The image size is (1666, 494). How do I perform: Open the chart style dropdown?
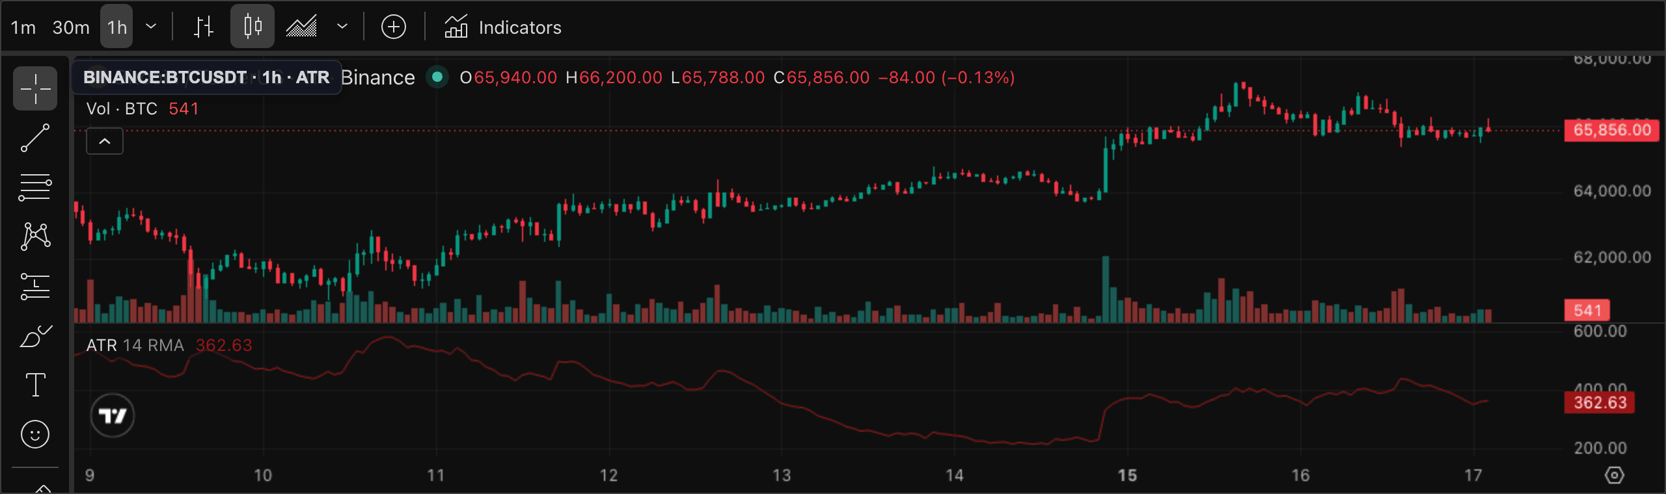click(342, 27)
